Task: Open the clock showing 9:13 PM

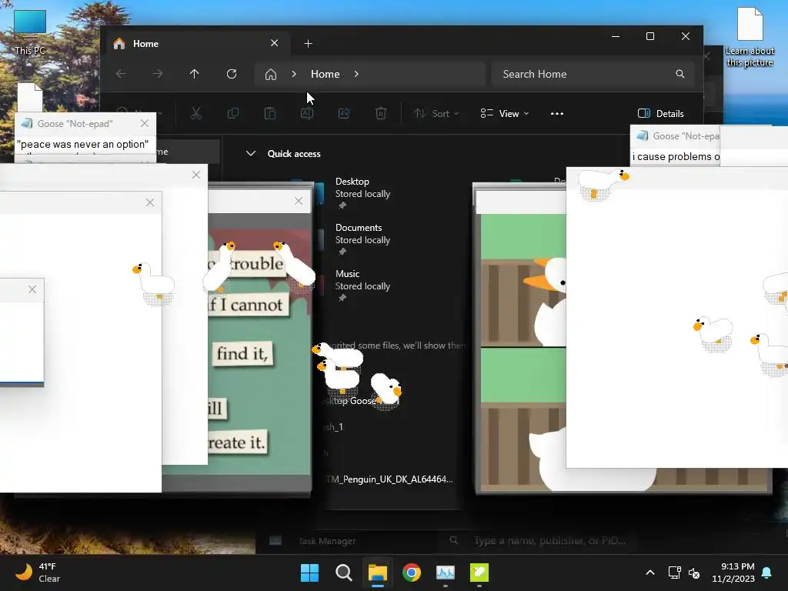Action: click(x=733, y=573)
